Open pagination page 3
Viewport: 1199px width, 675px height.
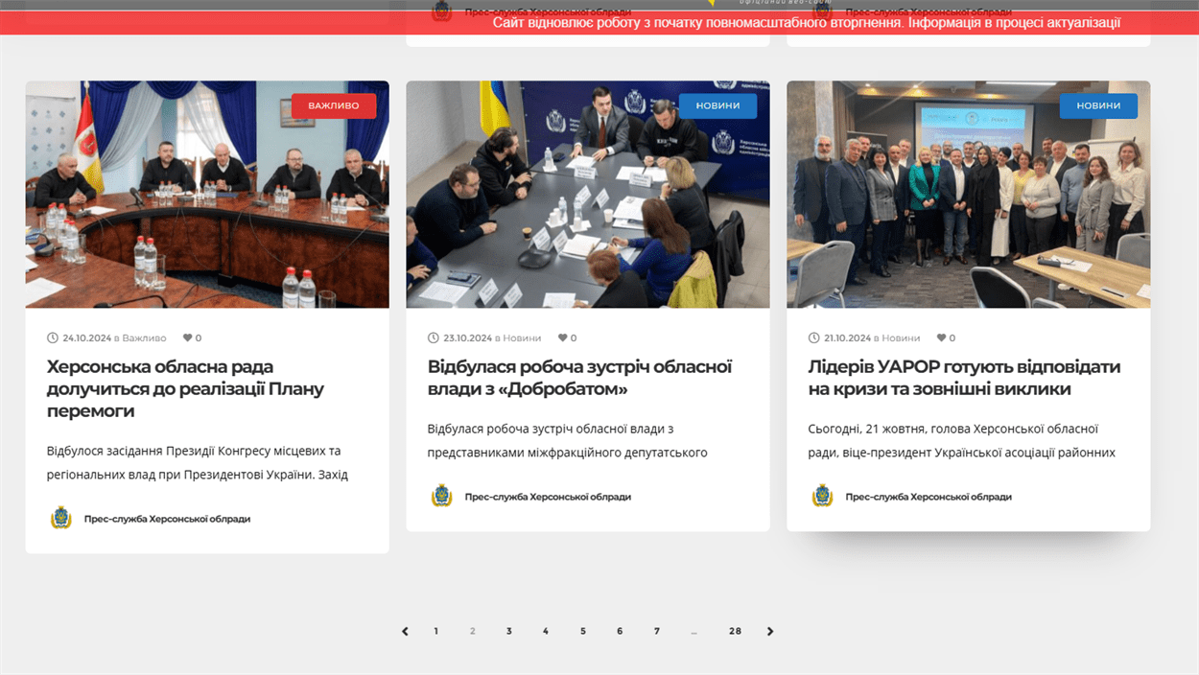coord(509,631)
